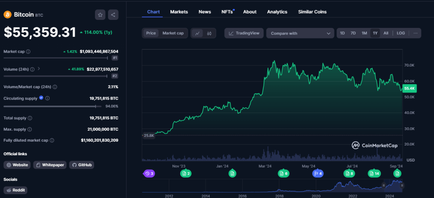Click the 55.4K current price label

[x=409, y=89]
